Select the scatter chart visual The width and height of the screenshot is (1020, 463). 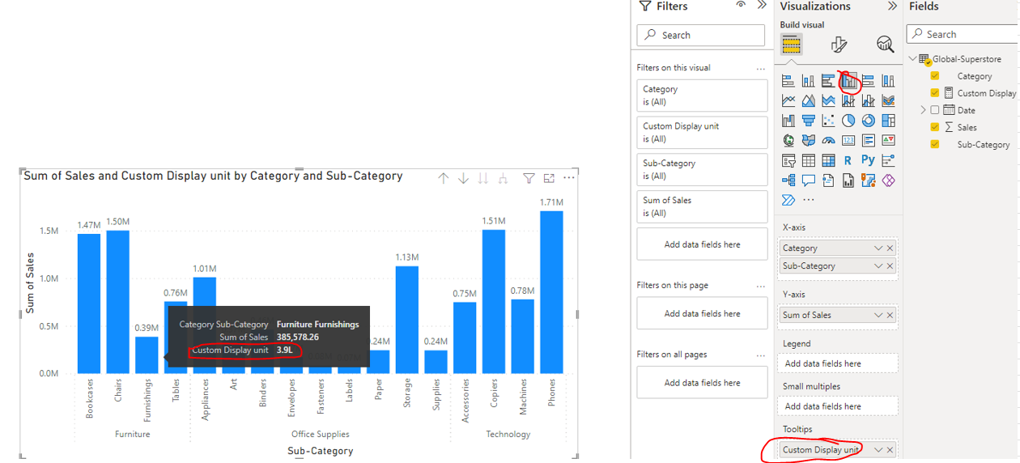828,121
